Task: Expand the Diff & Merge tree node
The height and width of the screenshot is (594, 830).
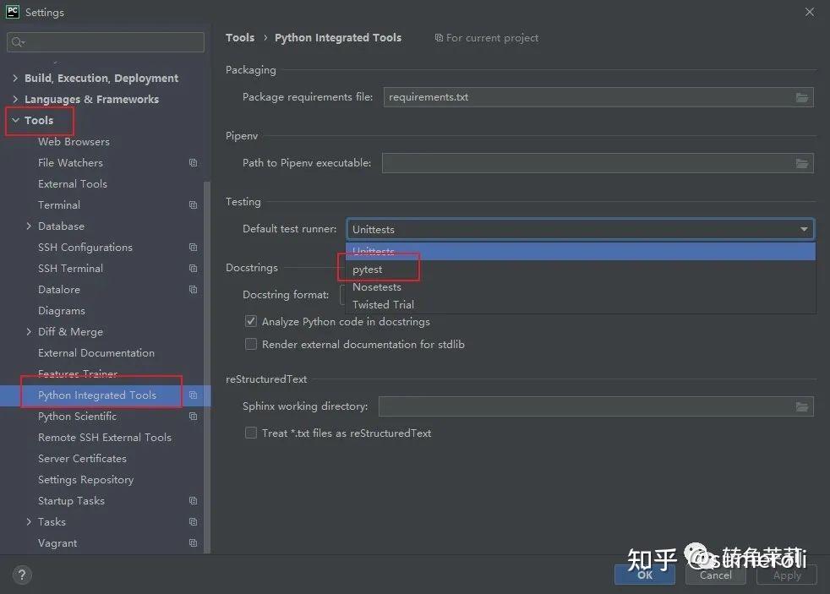Action: [29, 332]
